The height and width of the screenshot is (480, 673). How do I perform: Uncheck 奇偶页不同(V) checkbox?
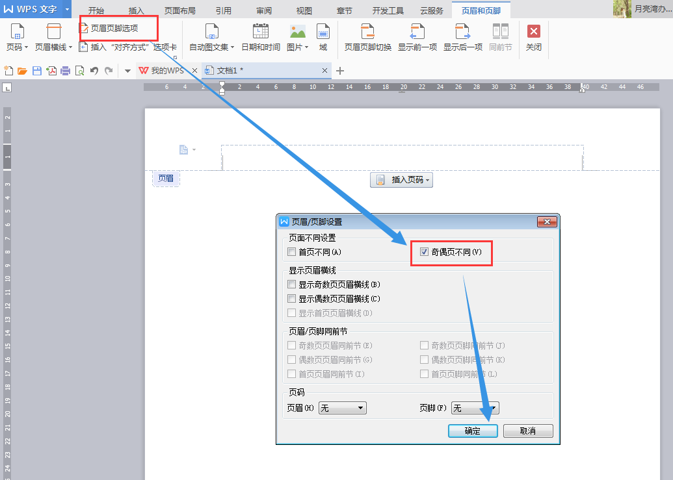point(425,251)
